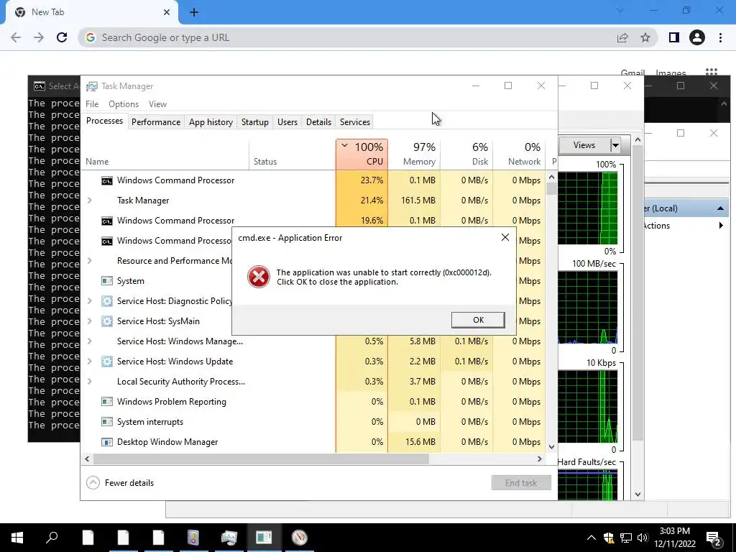Viewport: 736px width, 552px height.
Task: Open the Options menu in Task Manager
Action: pyautogui.click(x=124, y=104)
